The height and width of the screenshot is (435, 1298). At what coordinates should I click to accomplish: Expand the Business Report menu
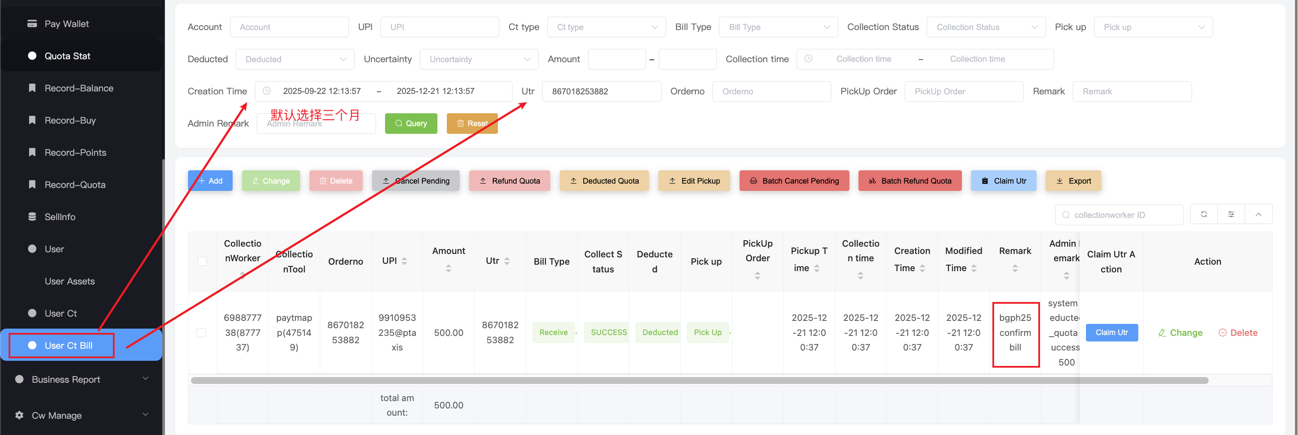(82, 379)
